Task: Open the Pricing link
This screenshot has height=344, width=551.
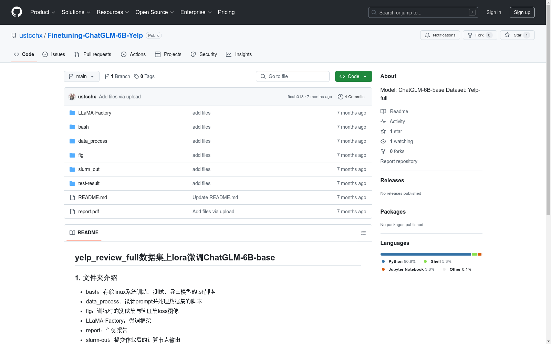Action: coord(226,12)
